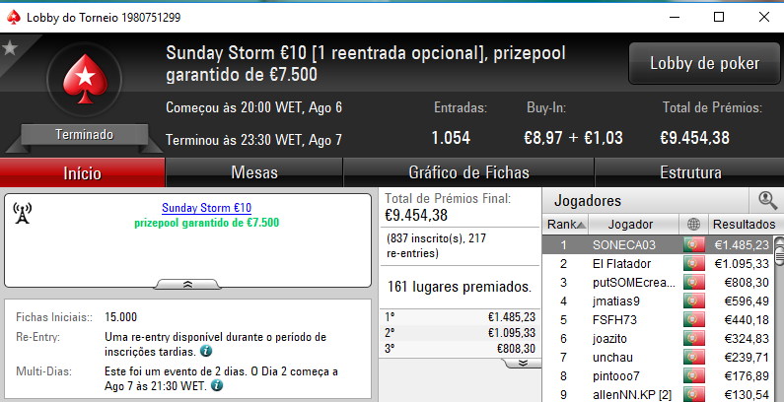784x402 pixels.
Task: Open the Estrutura tab
Action: (690, 172)
